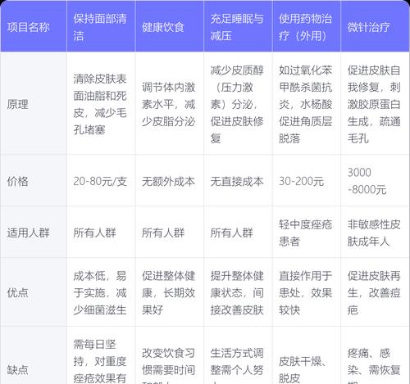410x384 pixels.
Task: Select the cell reading 调节体内激素水平
Action: tap(169, 104)
